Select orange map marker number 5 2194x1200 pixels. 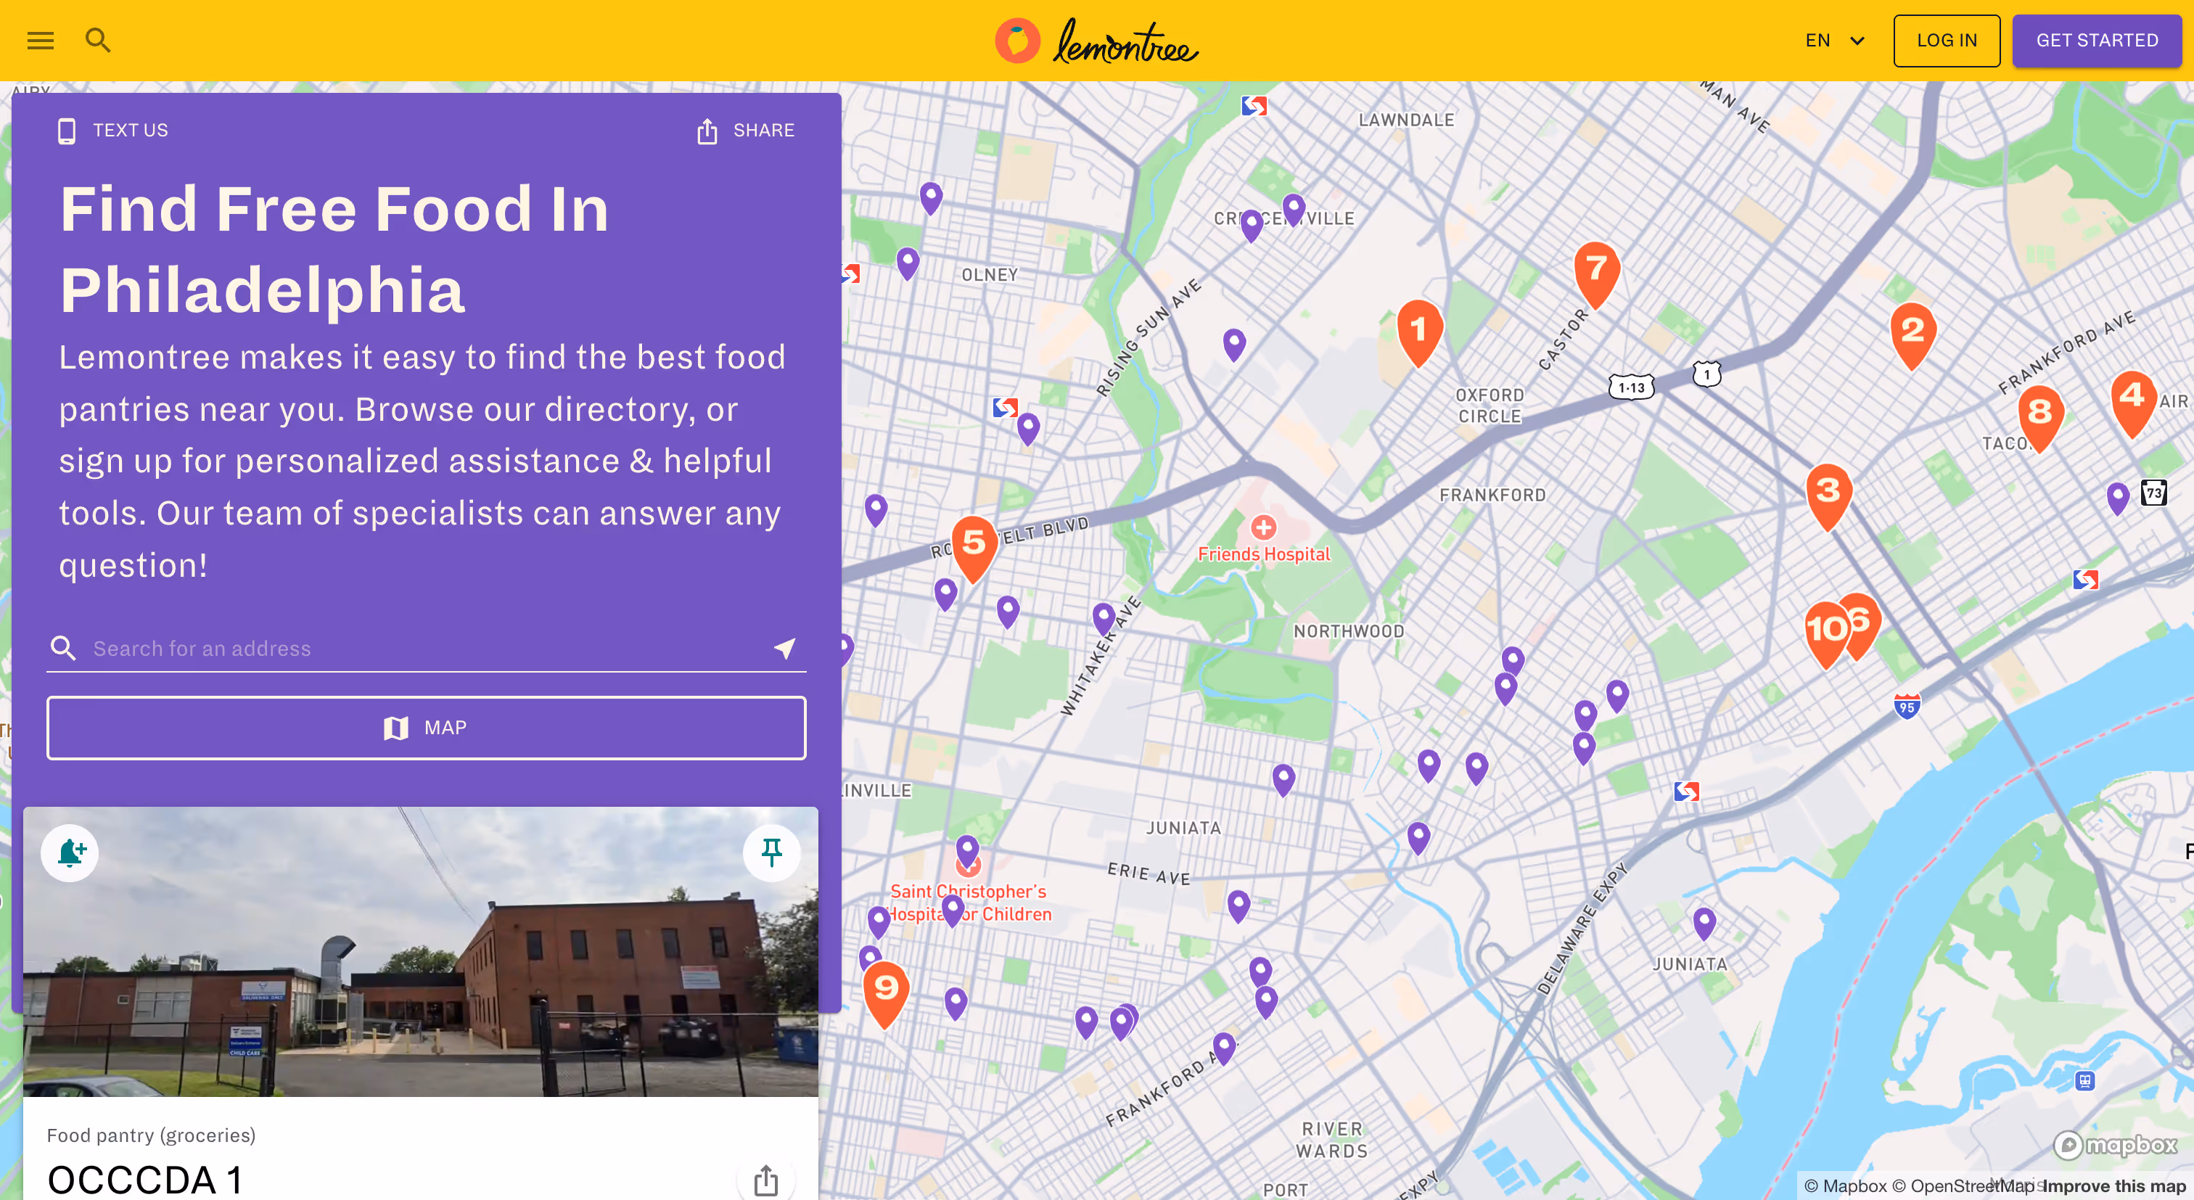[x=974, y=543]
